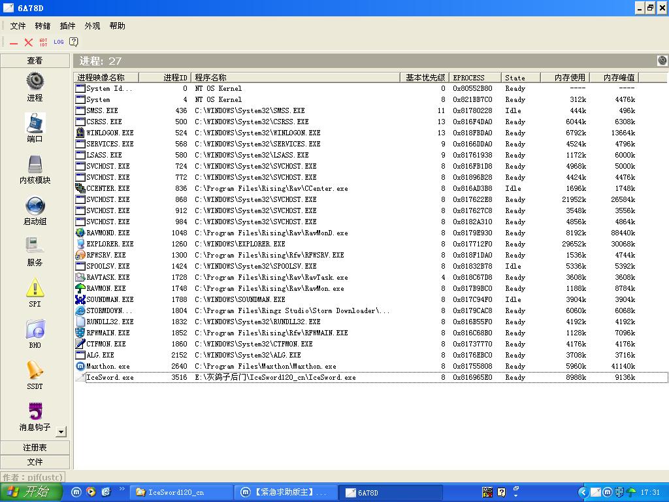Click the Maxthon icon in the system tray
The width and height of the screenshot is (669, 502).
point(607,492)
